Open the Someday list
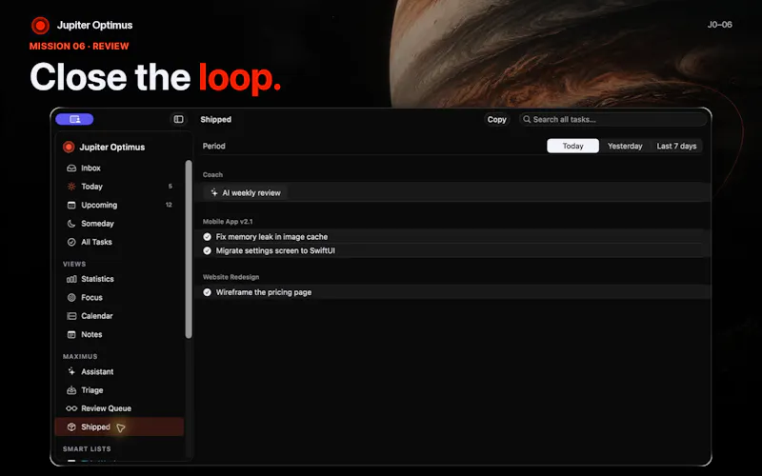The height and width of the screenshot is (476, 762). pyautogui.click(x=119, y=224)
